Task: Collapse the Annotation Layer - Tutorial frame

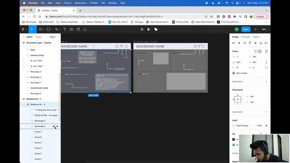Action: tap(21, 43)
